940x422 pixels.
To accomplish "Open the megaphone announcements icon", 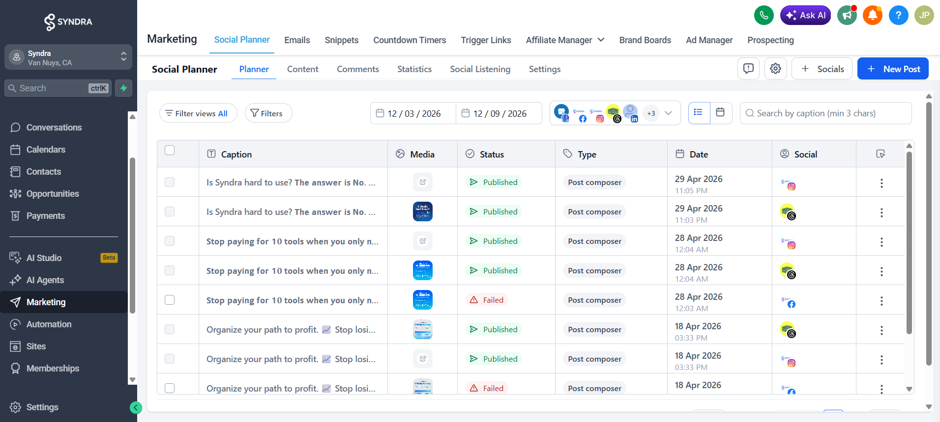I will 847,15.
